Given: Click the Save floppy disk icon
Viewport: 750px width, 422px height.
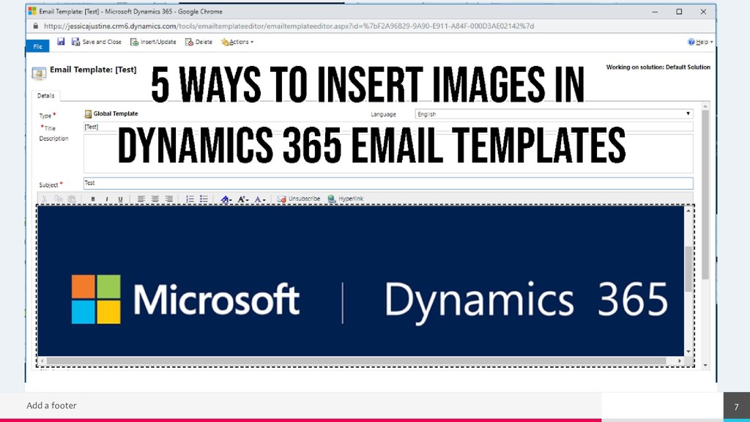Looking at the screenshot, I should [61, 42].
